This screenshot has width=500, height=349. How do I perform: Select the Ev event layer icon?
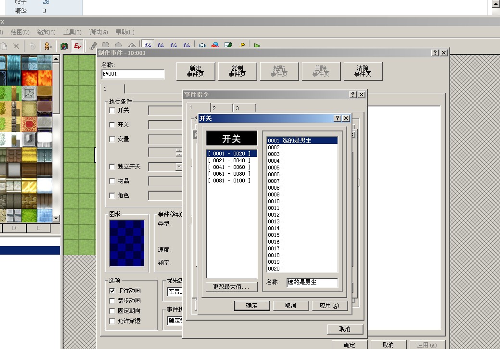click(77, 46)
